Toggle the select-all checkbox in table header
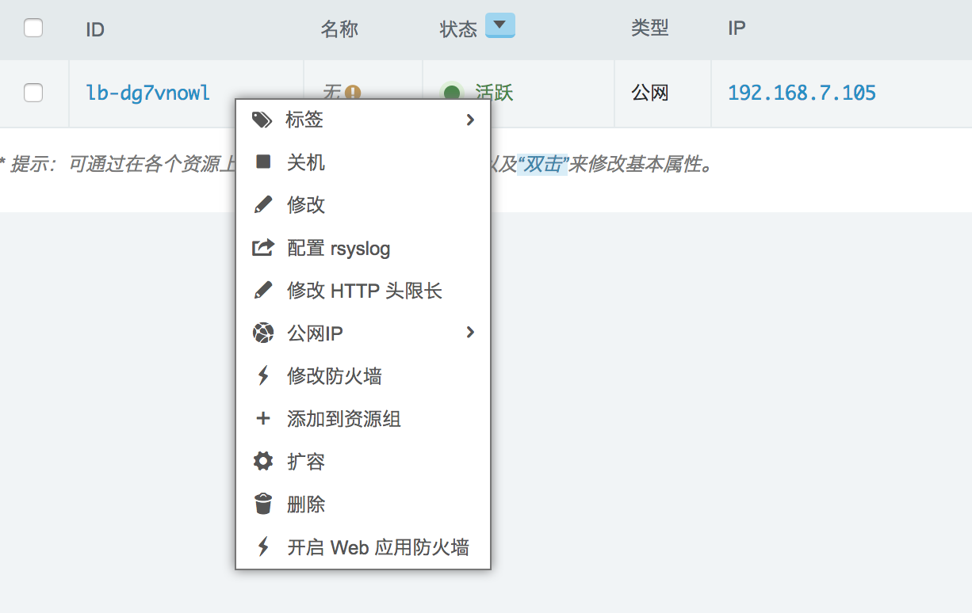 (x=33, y=29)
